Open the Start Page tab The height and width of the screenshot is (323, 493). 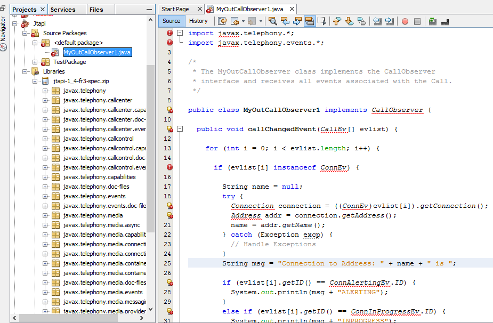click(x=175, y=9)
